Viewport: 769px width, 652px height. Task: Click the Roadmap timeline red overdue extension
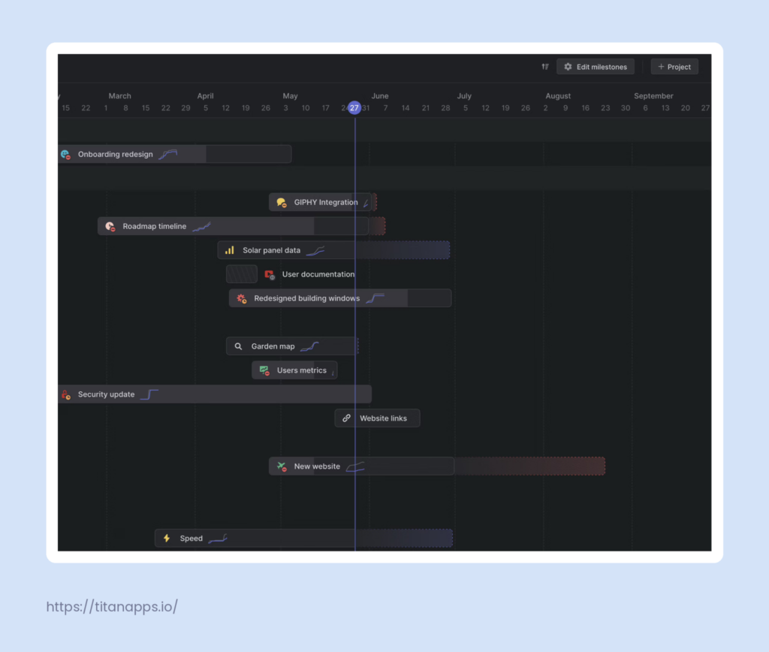pyautogui.click(x=377, y=226)
